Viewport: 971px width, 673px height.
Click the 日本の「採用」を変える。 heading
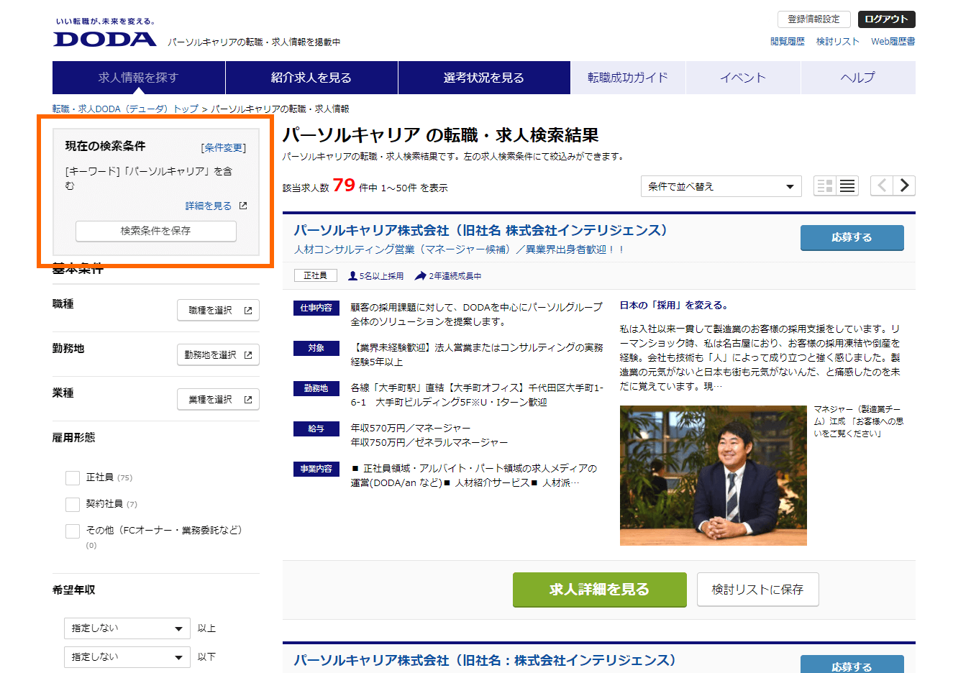pyautogui.click(x=675, y=306)
